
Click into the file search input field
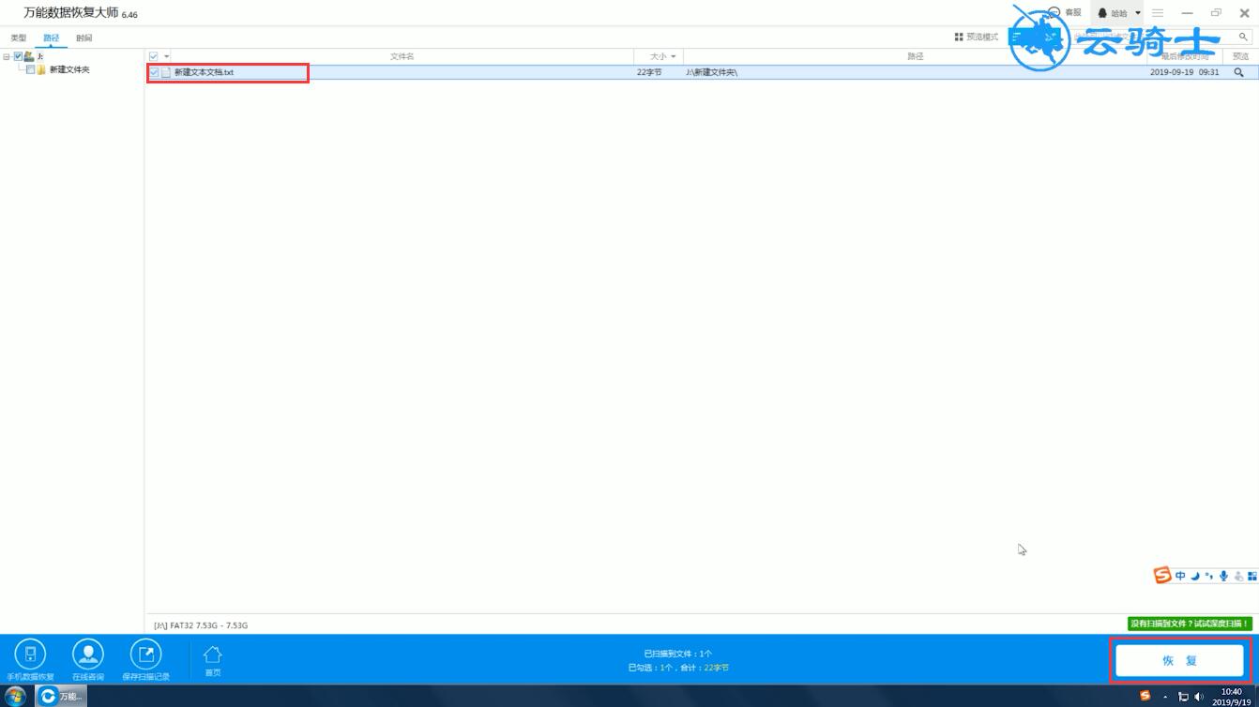click(1154, 38)
